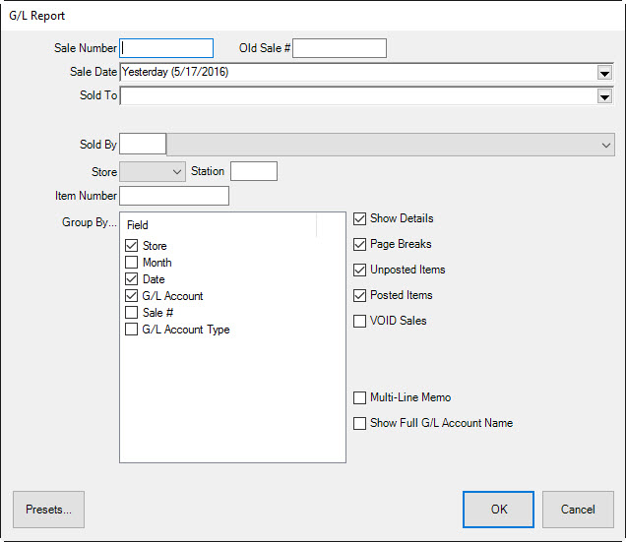Check Sale # grouping field
The width and height of the screenshot is (626, 542).
132,313
